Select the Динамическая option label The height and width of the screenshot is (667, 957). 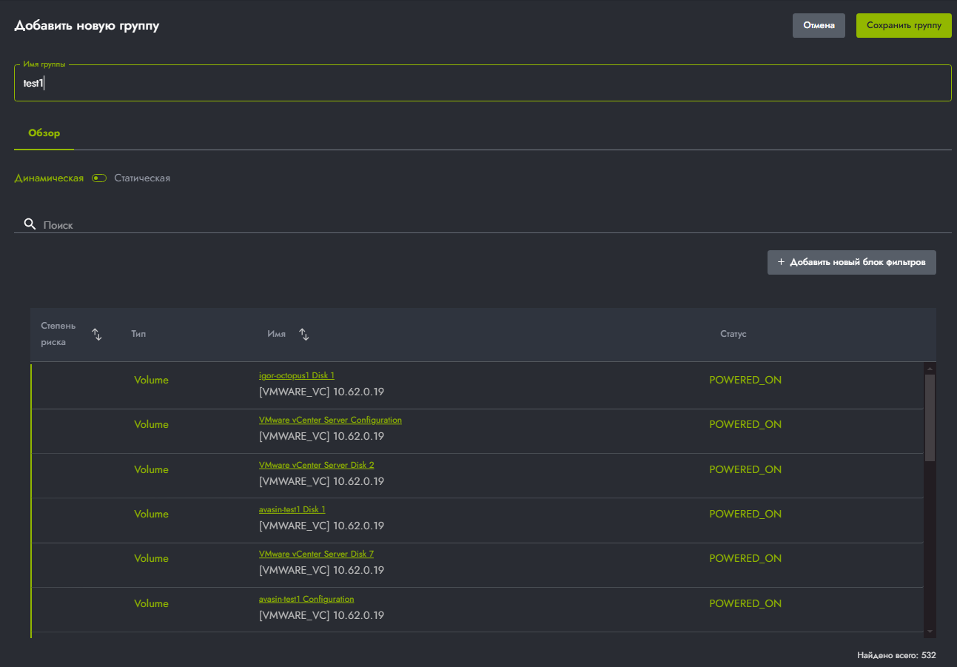(x=49, y=178)
